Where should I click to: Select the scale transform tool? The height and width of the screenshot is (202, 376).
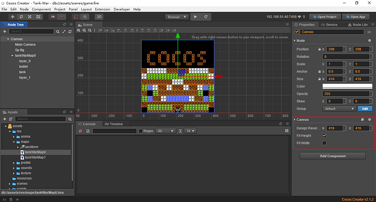point(29,17)
